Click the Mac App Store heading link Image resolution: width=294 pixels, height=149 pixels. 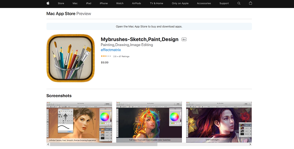(61, 14)
